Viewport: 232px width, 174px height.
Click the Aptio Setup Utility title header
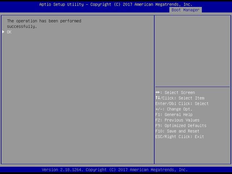point(116,4)
